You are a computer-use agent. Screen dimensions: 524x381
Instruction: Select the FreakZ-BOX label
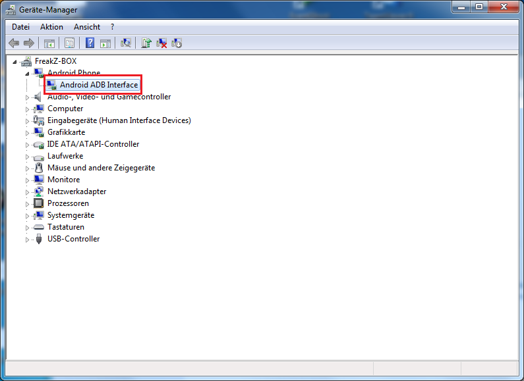[x=56, y=61]
